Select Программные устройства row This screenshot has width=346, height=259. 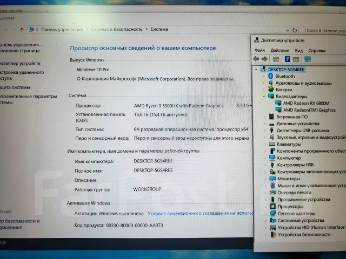tap(304, 199)
